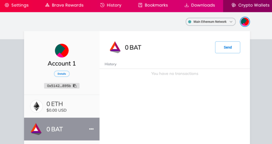272x144 pixels.
Task: Open the Main Ethereum Network dropdown
Action: 211,22
